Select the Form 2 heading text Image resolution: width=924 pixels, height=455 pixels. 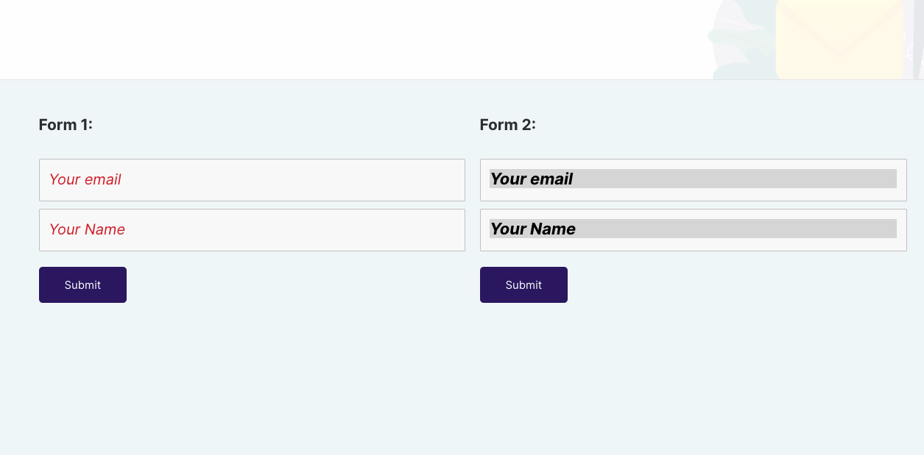(508, 124)
